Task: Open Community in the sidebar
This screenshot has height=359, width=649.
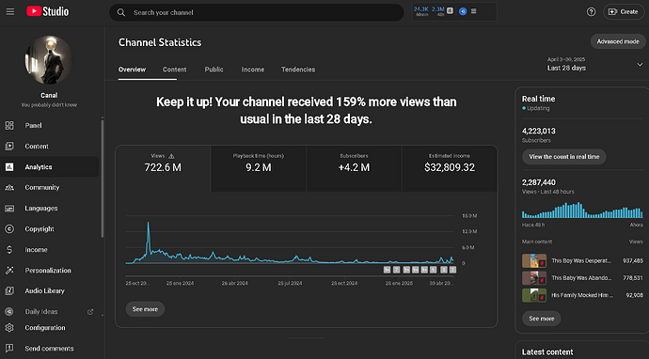Action: coord(50,187)
